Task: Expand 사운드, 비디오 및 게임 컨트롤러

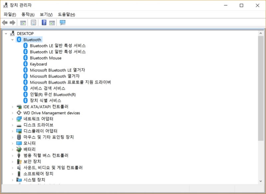Action: click(12, 168)
